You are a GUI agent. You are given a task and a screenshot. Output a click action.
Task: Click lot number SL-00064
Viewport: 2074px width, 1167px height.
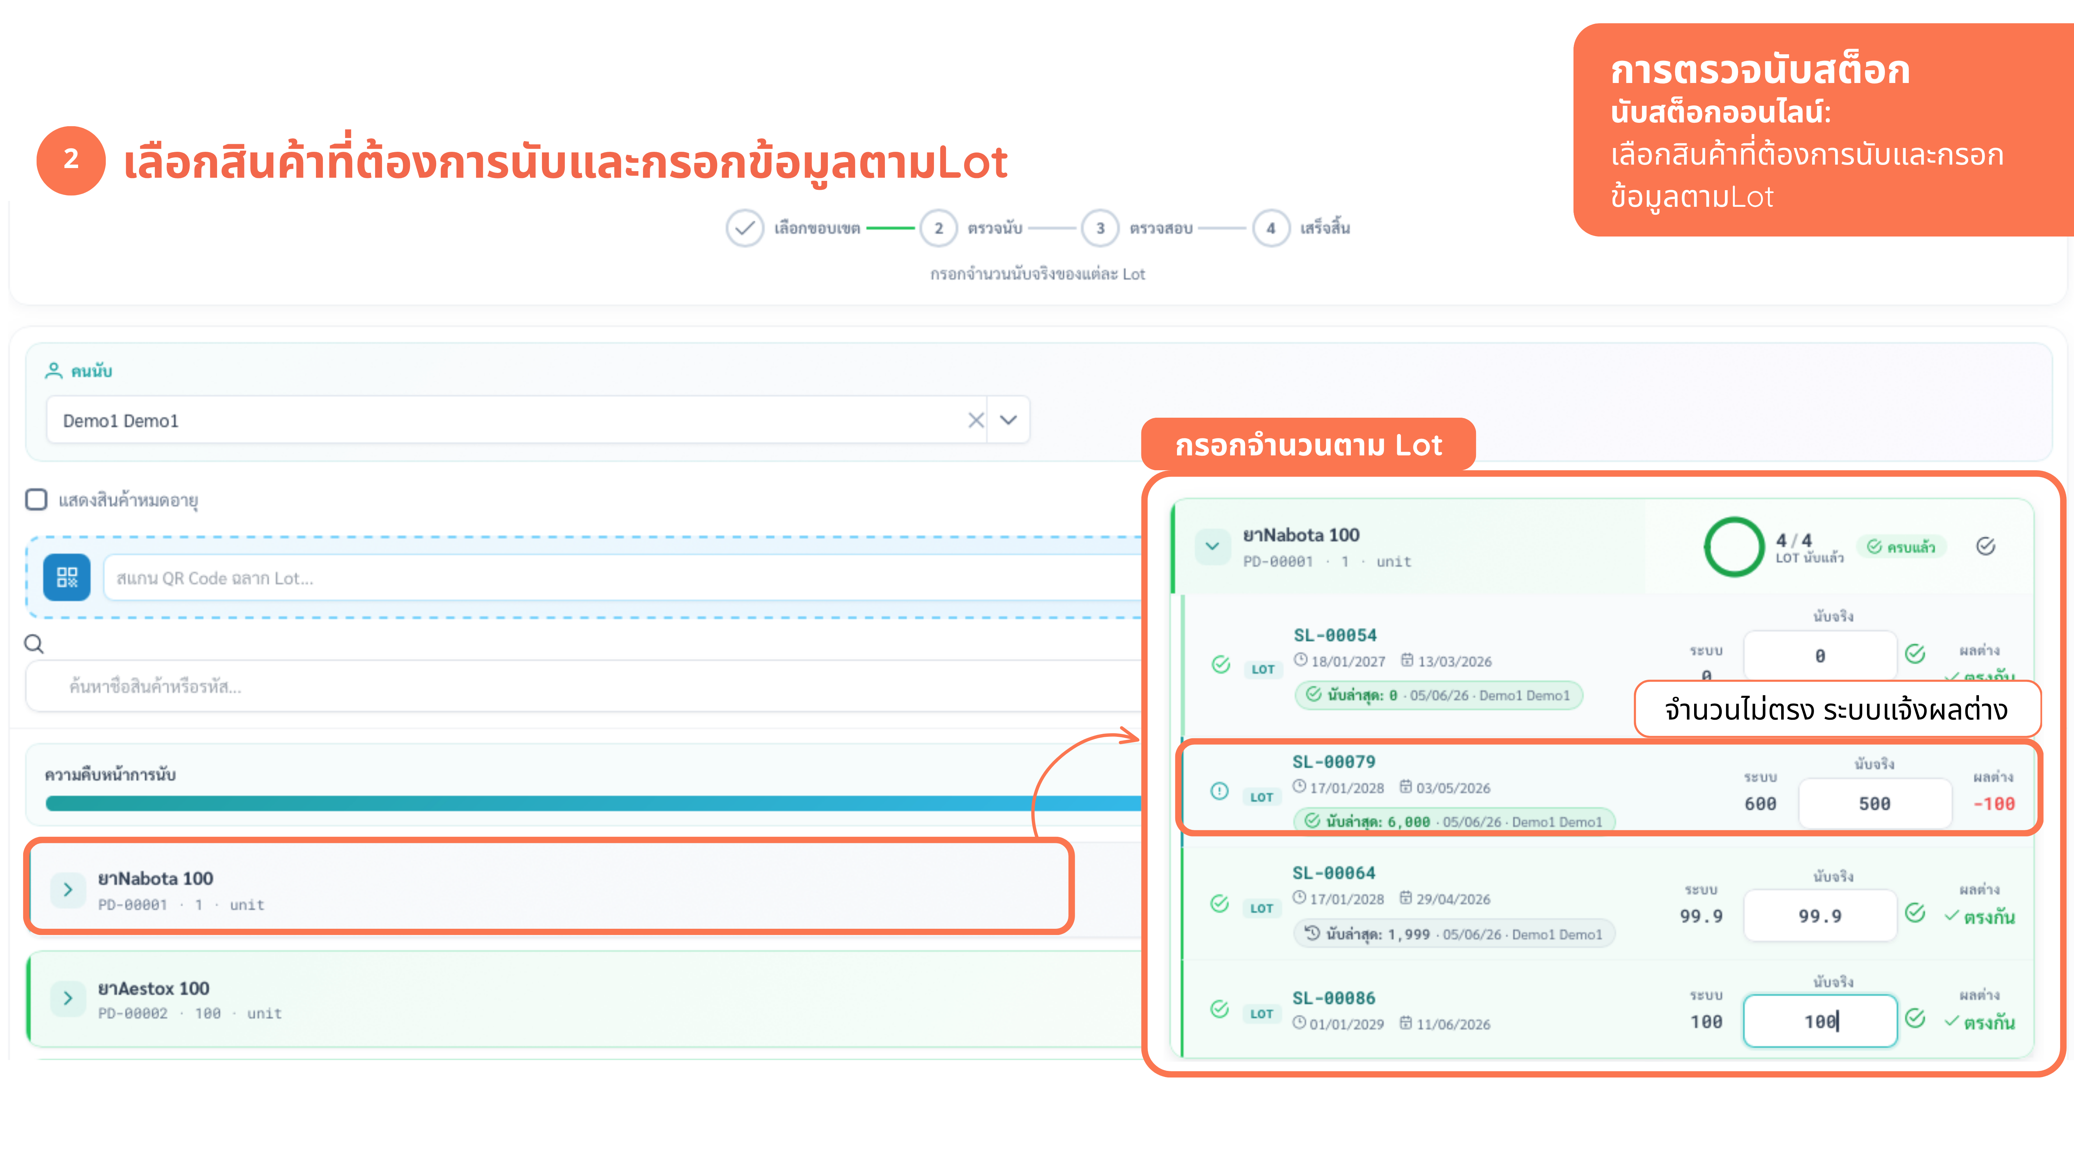click(1334, 872)
